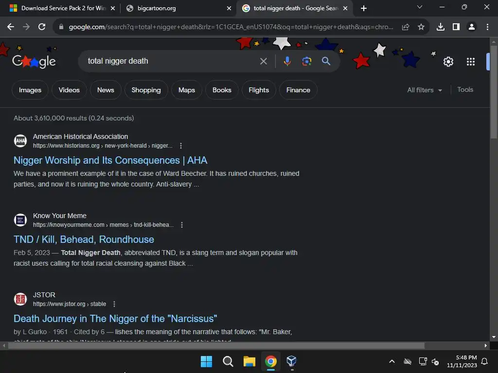Open a new browser tab

click(x=364, y=8)
